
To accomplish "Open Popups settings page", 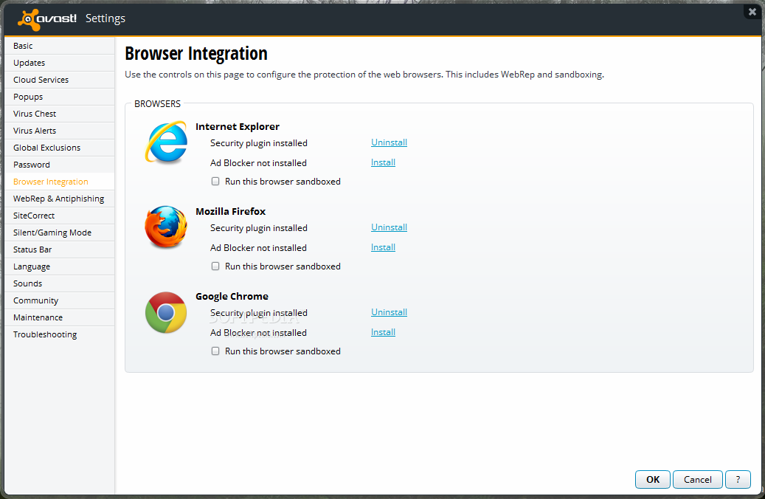I will tap(60, 97).
